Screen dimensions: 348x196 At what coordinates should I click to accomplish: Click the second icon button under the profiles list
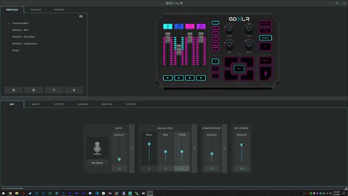pyautogui.click(x=34, y=90)
